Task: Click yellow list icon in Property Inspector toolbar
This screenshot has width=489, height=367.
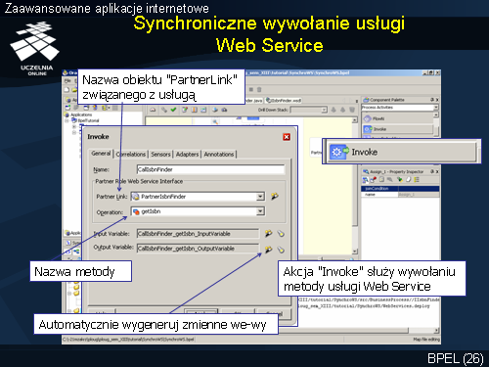Action: click(417, 179)
